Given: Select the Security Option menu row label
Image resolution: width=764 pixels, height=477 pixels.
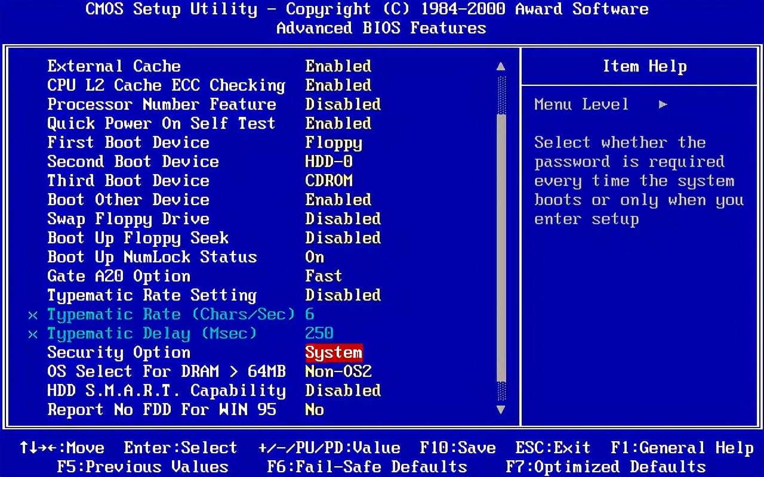Looking at the screenshot, I should click(119, 352).
